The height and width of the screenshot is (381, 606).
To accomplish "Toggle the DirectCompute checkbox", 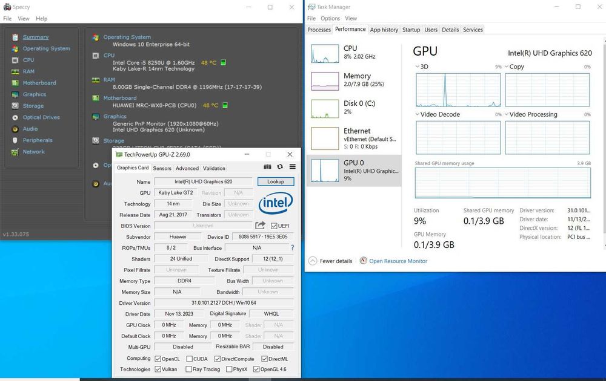I will [x=217, y=359].
